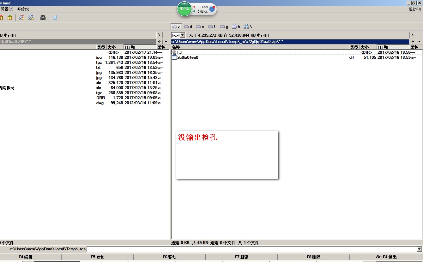Click the F6 移动 button
Image resolution: width=423 pixels, height=262 pixels.
coord(169,257)
